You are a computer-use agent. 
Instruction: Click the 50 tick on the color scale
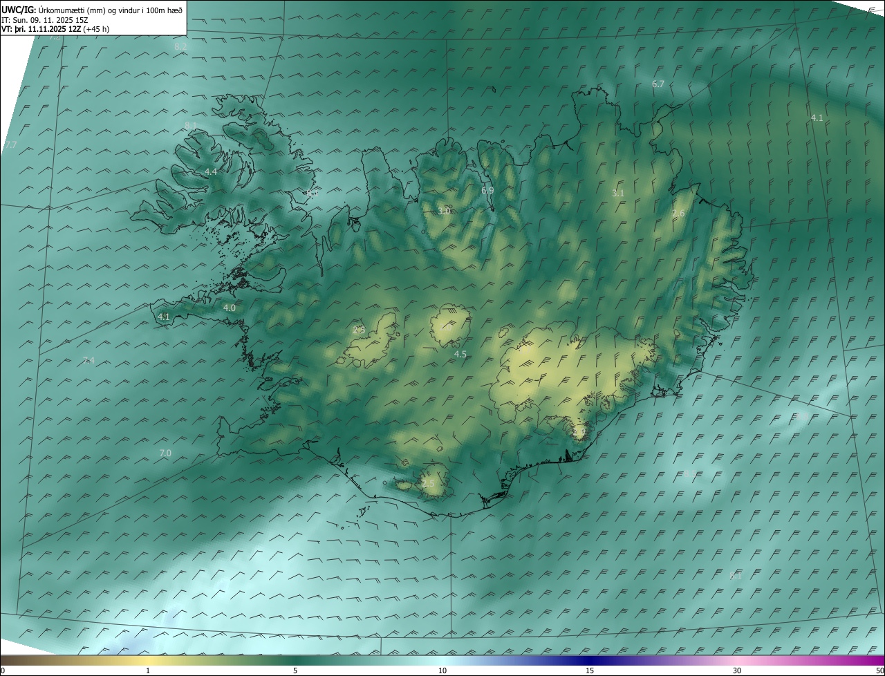879,670
